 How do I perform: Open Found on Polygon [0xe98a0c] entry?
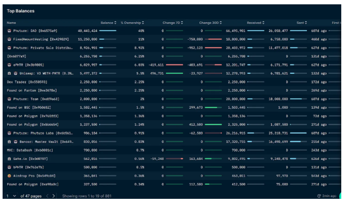click(33, 185)
